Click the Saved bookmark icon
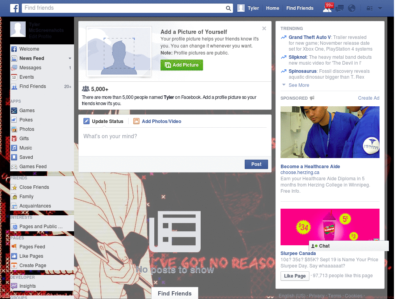The height and width of the screenshot is (299, 399). [x=14, y=157]
